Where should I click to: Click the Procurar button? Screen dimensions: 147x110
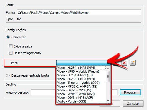point(130,92)
